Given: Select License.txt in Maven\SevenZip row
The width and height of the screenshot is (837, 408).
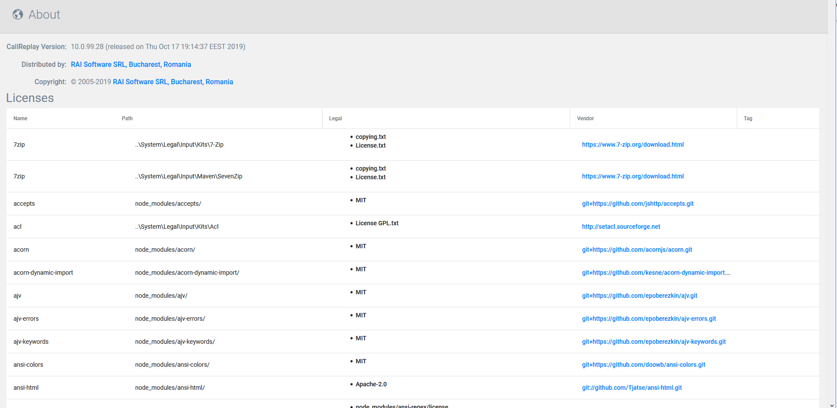Looking at the screenshot, I should tap(371, 177).
